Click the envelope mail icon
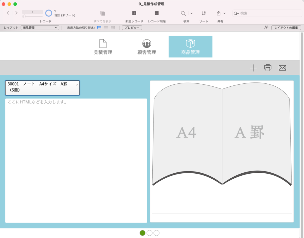This screenshot has width=304, height=238. (x=282, y=68)
